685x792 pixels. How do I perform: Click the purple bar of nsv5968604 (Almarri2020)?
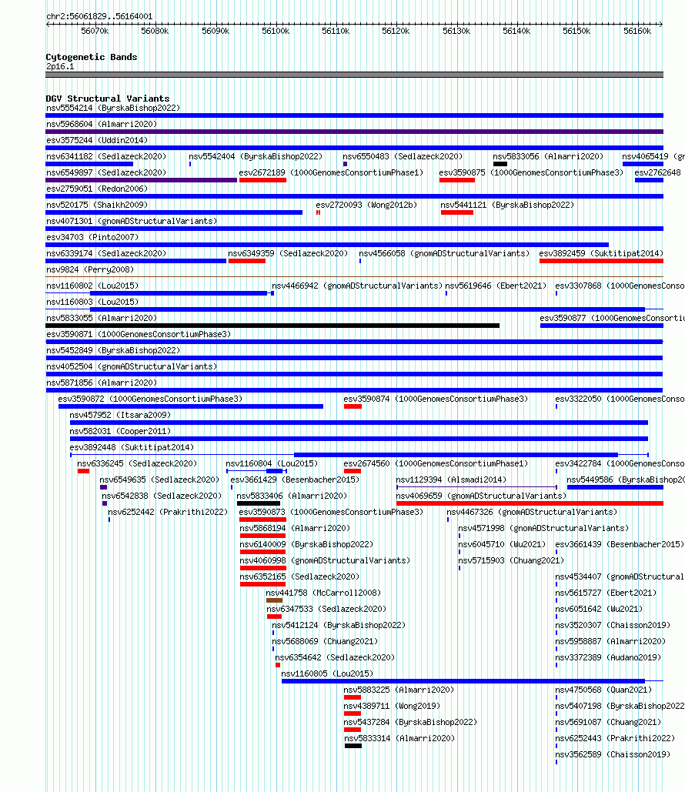coord(354,132)
